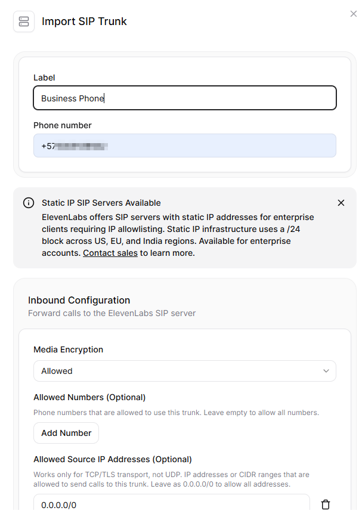Focus the Label field containing Business Phone
359x523 pixels.
[x=184, y=98]
